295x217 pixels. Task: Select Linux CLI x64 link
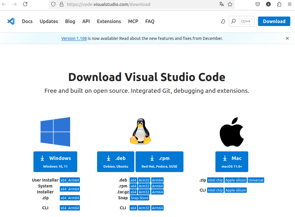[133, 208]
